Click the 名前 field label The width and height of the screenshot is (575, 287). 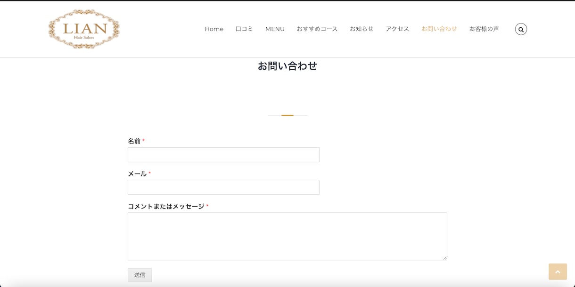134,141
